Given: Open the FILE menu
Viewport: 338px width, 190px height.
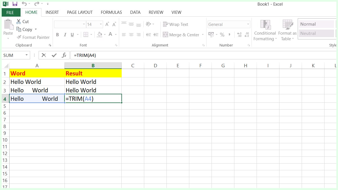Looking at the screenshot, I should coord(10,12).
